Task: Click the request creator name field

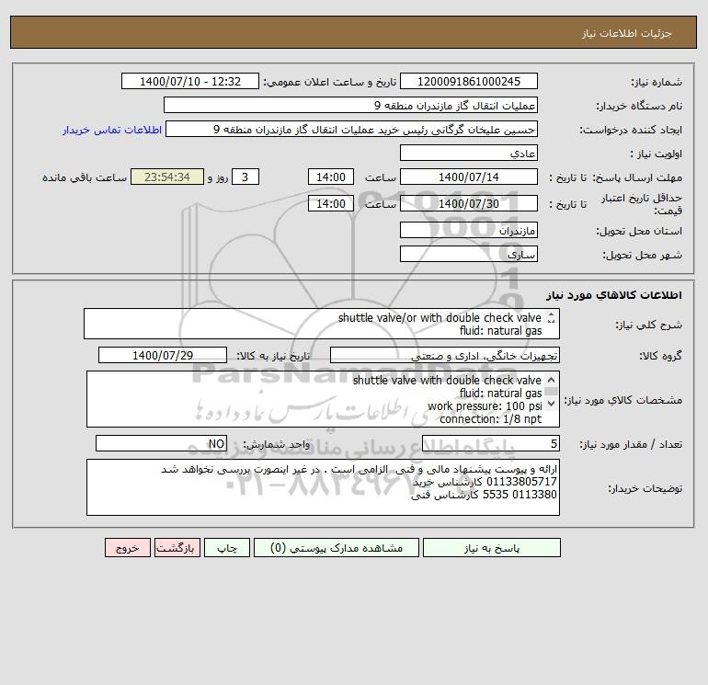Action: point(352,130)
